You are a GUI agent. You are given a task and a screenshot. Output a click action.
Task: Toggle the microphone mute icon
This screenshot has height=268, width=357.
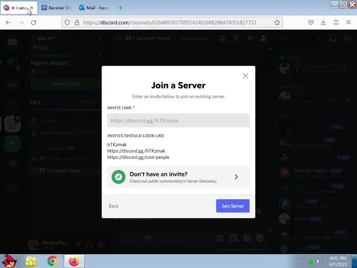point(78,245)
